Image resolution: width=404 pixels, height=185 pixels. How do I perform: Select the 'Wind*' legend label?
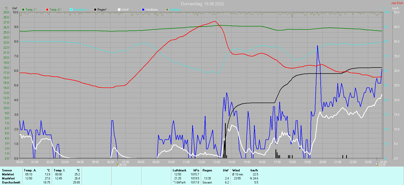[125, 10]
